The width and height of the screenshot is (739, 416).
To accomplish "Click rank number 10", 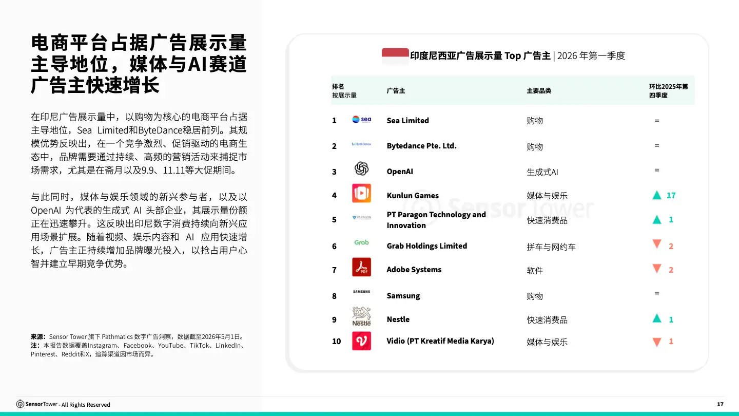I will point(336,342).
